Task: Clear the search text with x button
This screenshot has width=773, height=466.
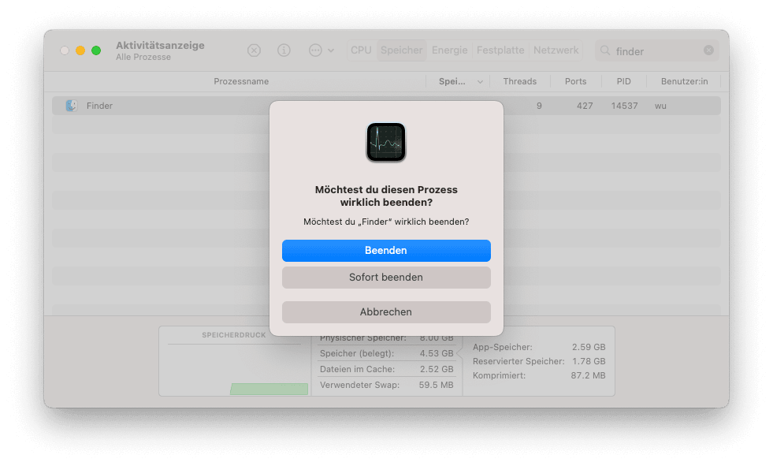Action: tap(708, 50)
